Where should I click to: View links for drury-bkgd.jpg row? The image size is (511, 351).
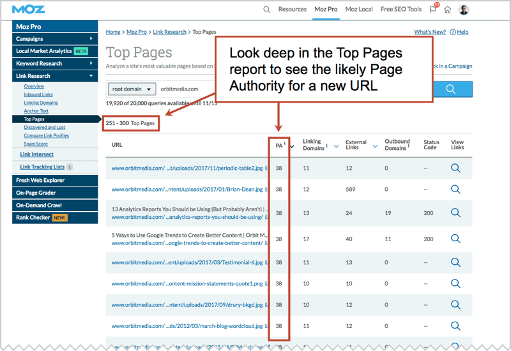pos(455,305)
